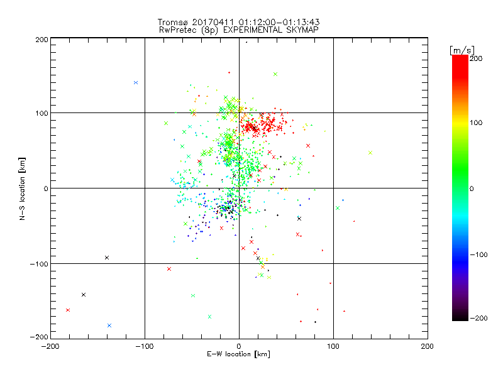This screenshot has height=377, width=503.
Task: Click the red cross near E-W -182, N-S -162
Action: (x=68, y=310)
